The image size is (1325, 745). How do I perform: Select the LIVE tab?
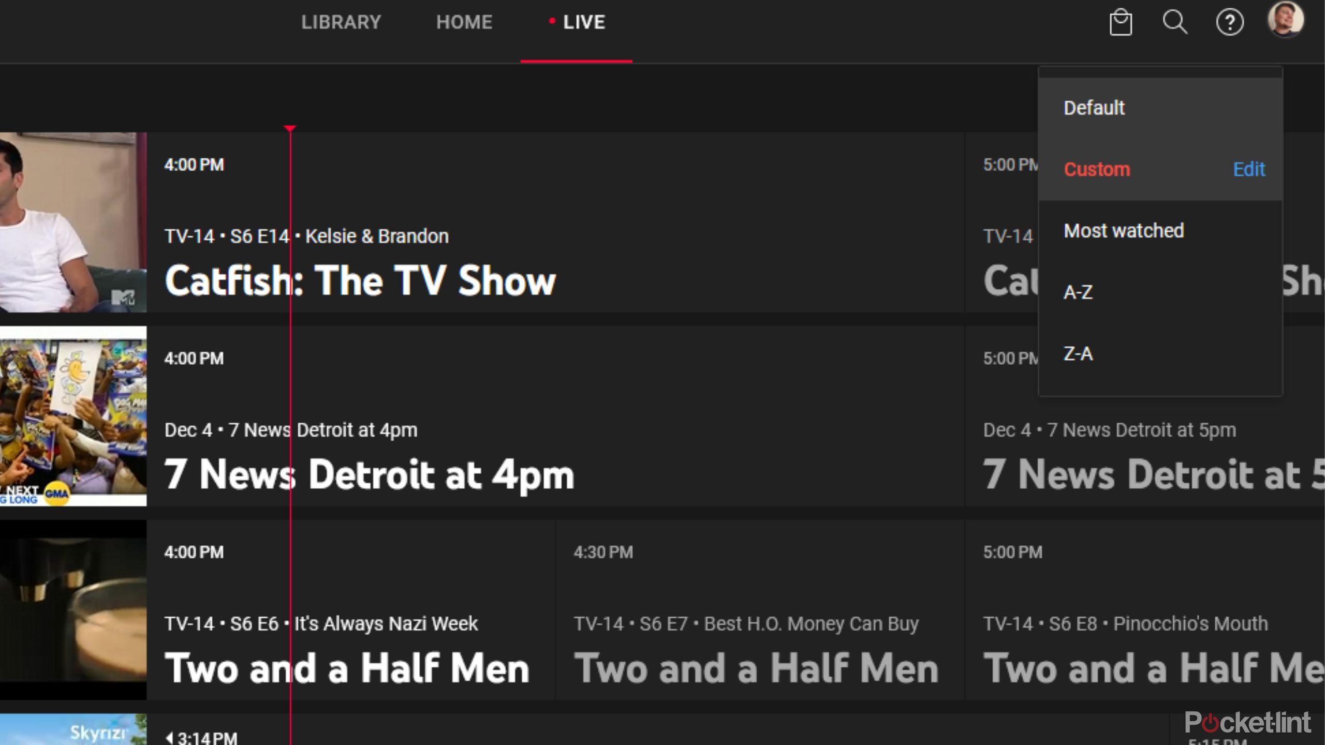click(x=577, y=22)
